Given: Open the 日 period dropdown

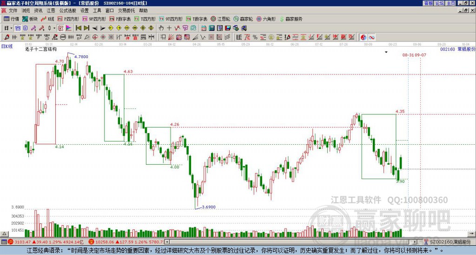Looking at the screenshot, I should [8, 28].
